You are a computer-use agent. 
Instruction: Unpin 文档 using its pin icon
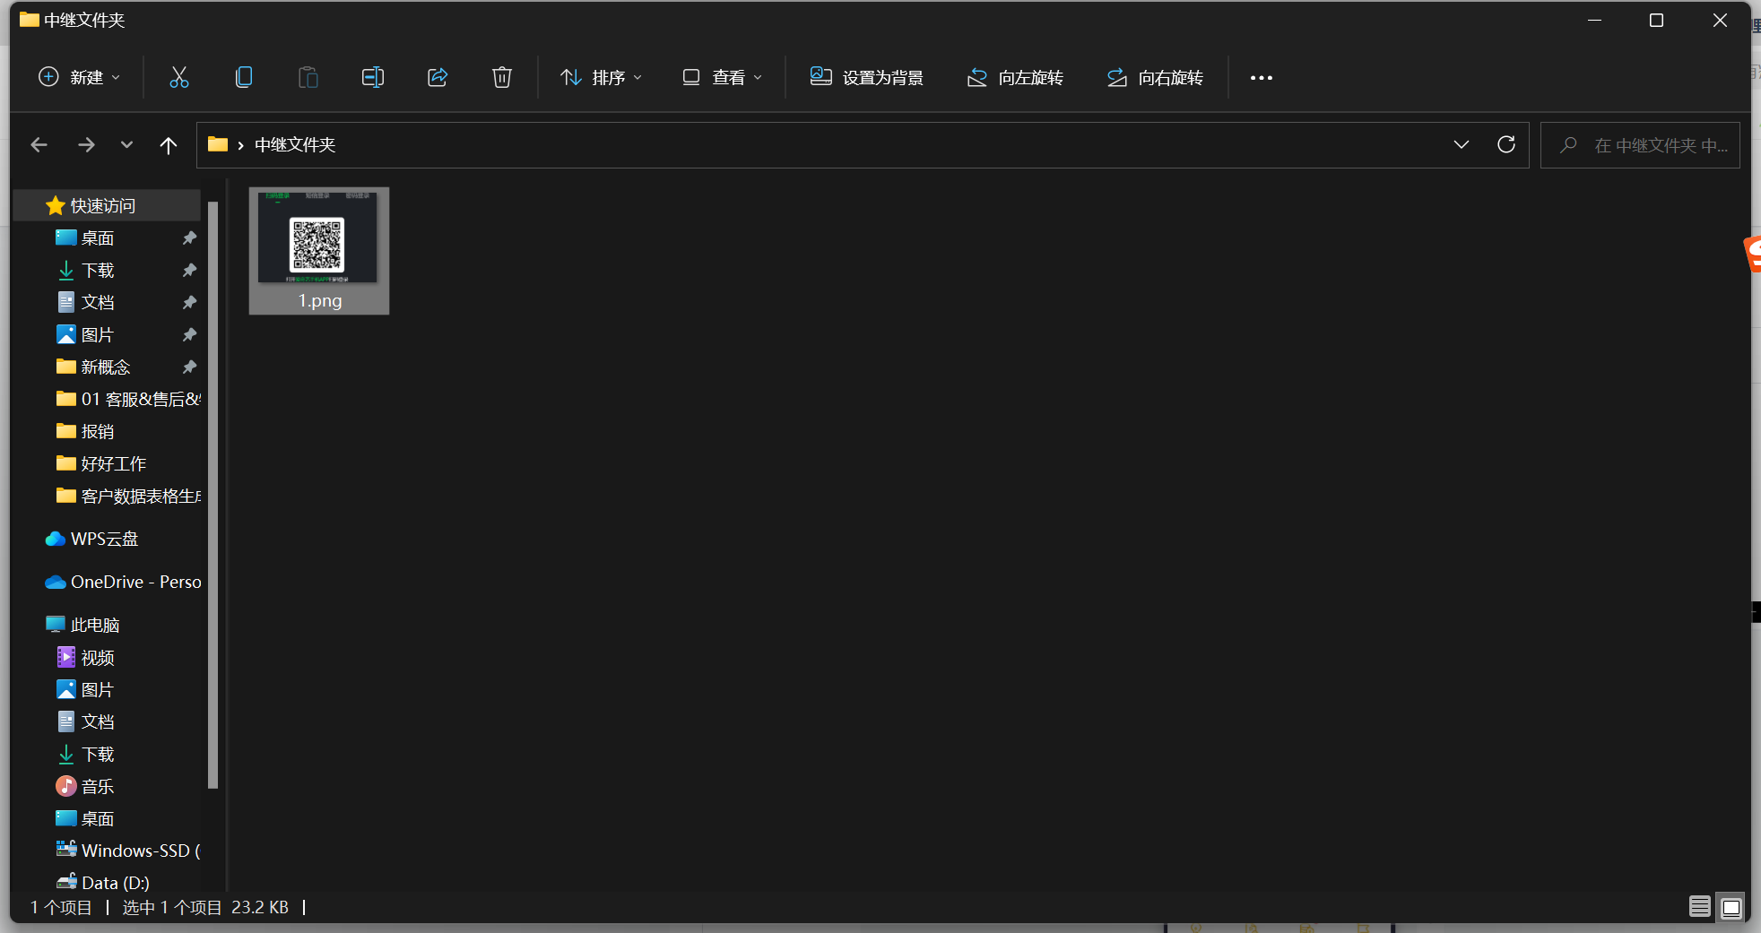189,303
